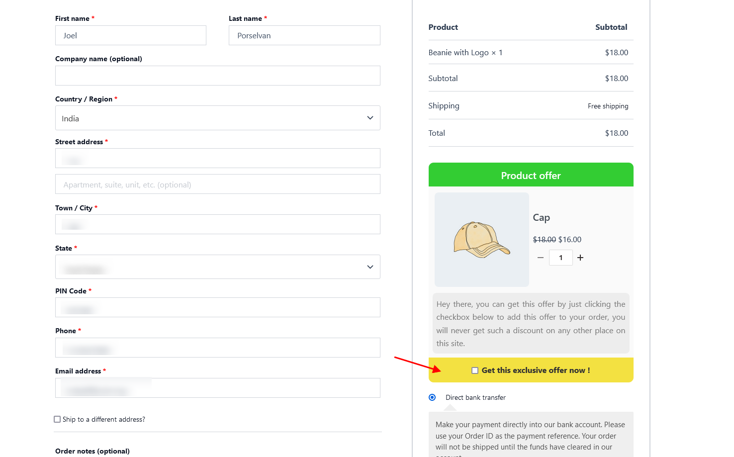Click the Country dropdown chevron arrow
Viewport: 734px width, 457px height.
point(370,118)
